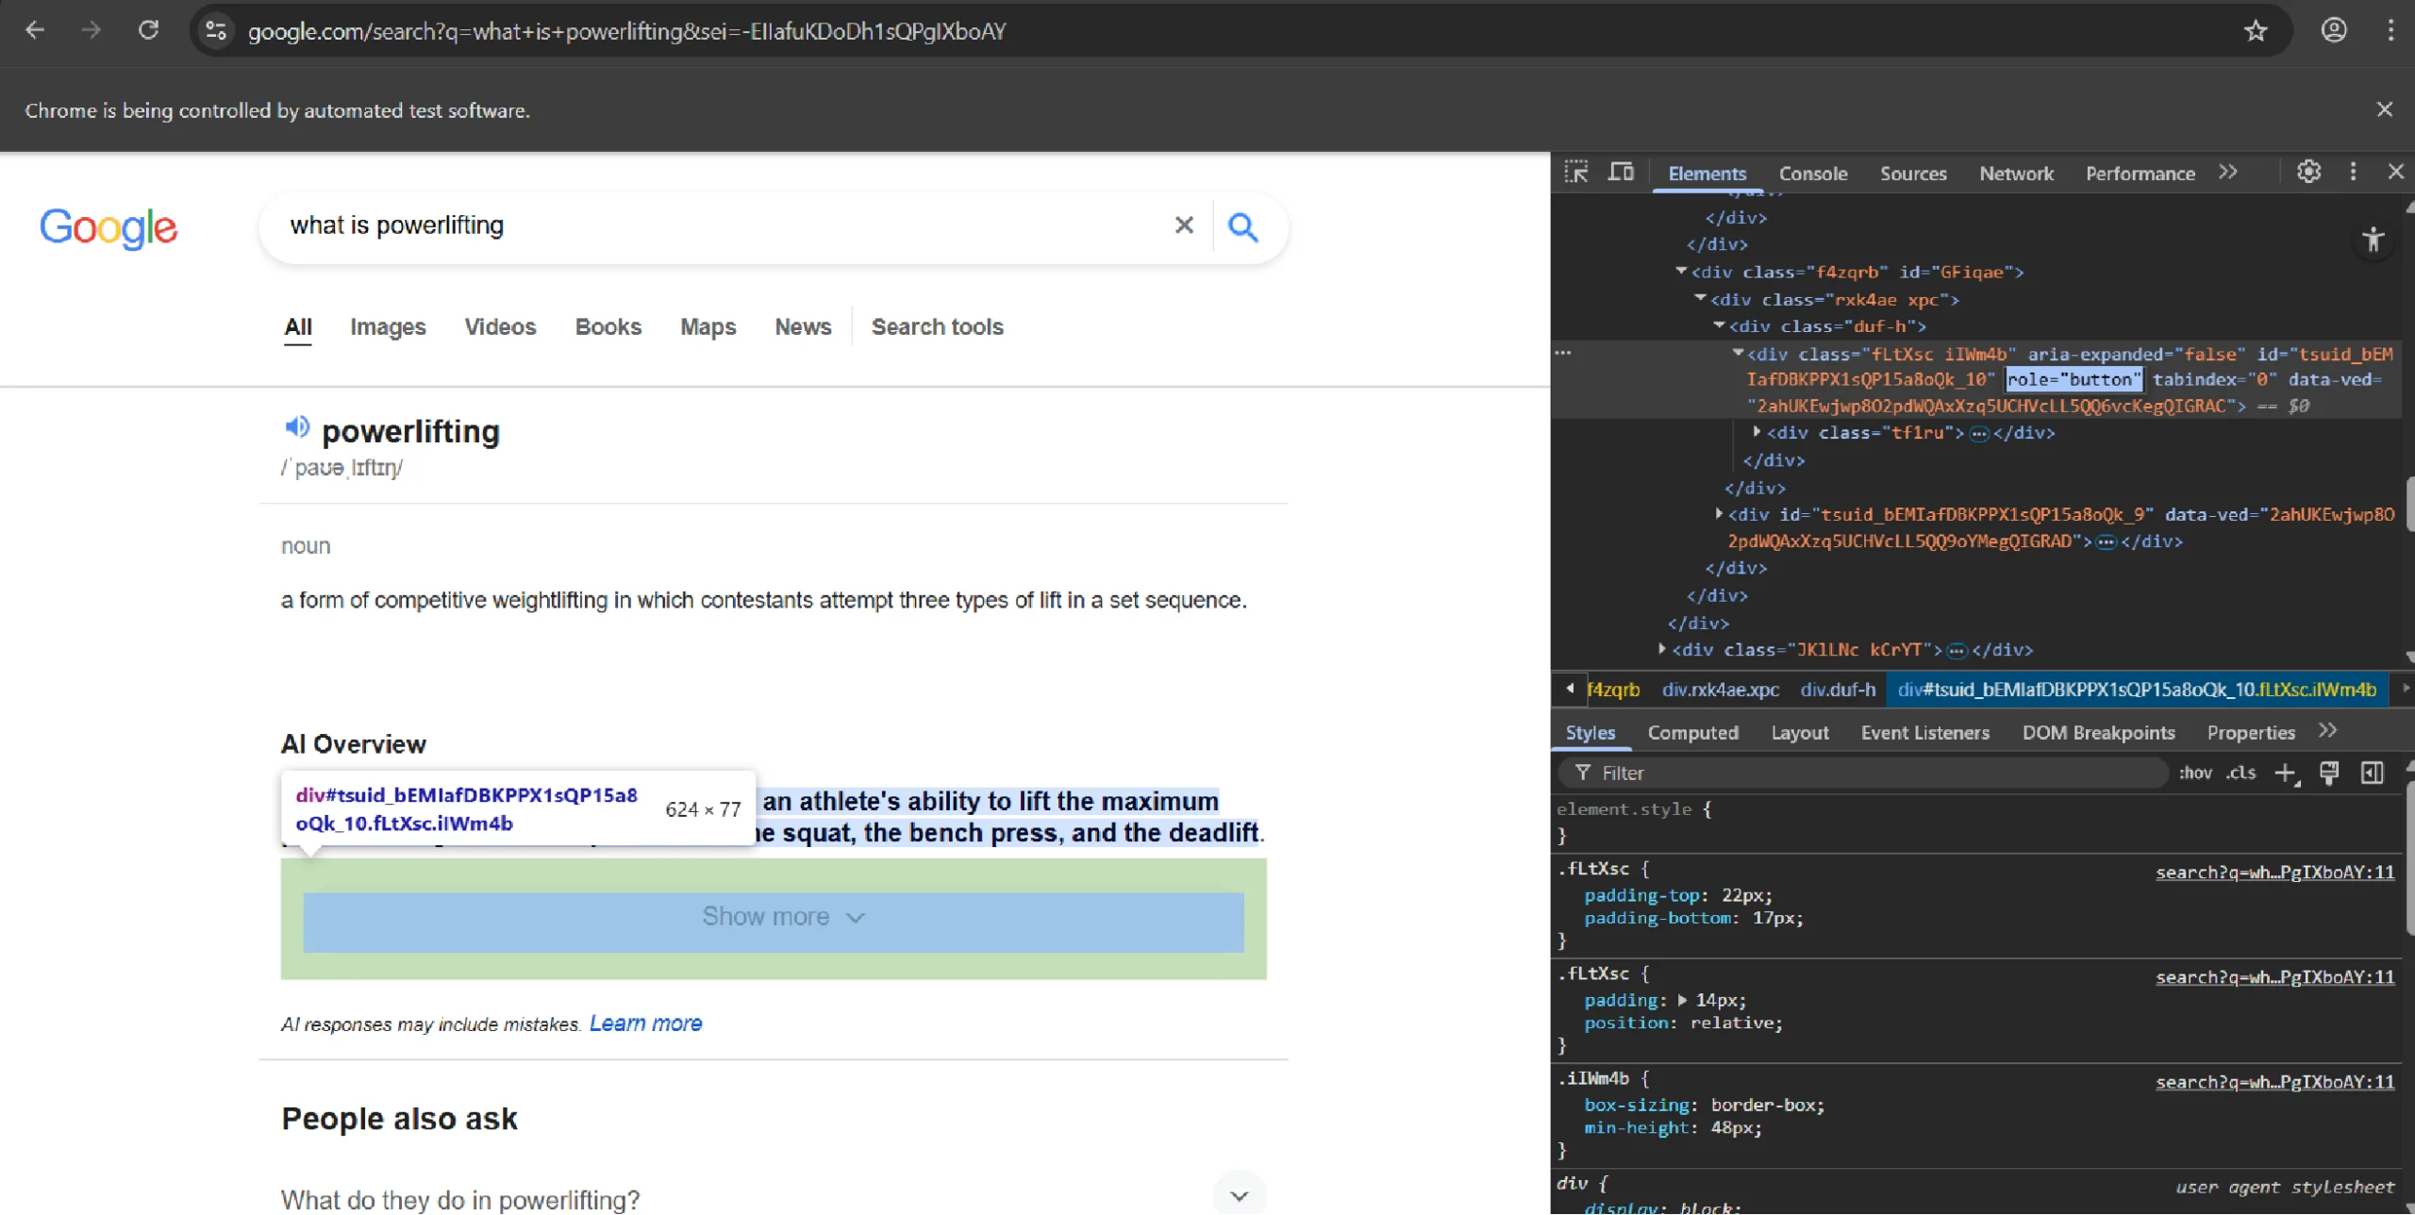Expand 'What do they do in powerlifting?'
This screenshot has height=1215, width=2415.
coord(1239,1196)
